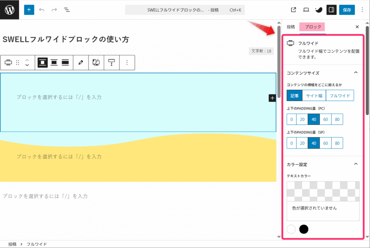
Task: Toggle the settings sidebar panel
Action: click(331, 10)
